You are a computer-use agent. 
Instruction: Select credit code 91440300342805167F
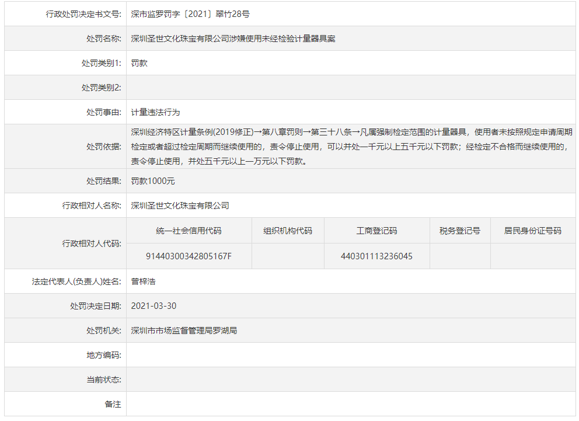click(189, 256)
